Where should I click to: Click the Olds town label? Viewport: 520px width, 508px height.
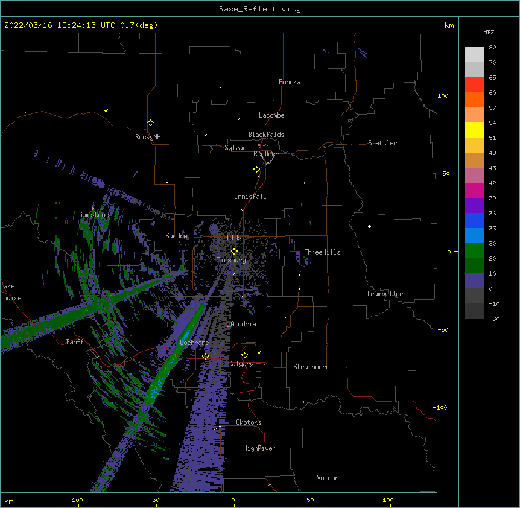(x=234, y=238)
